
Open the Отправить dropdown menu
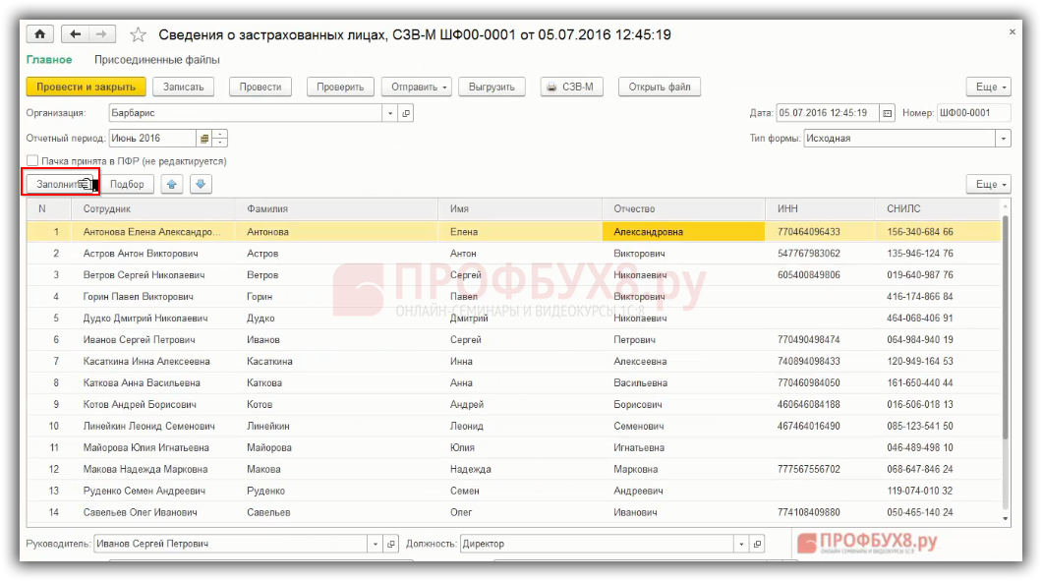point(417,87)
